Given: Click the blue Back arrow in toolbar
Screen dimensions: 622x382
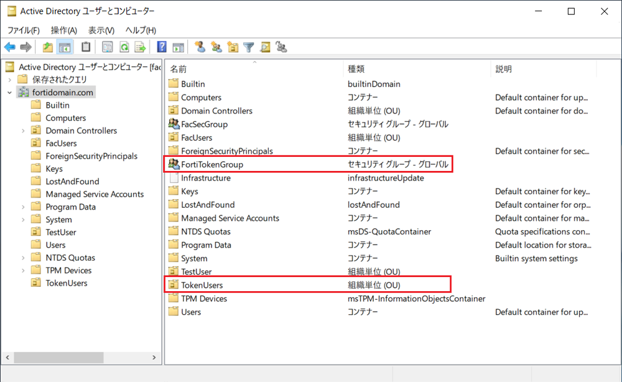Looking at the screenshot, I should tap(10, 47).
